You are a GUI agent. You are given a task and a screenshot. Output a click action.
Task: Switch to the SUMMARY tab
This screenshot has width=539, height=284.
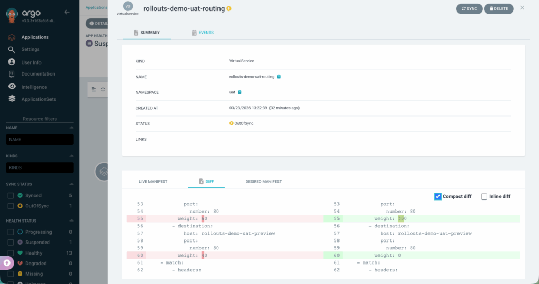[x=147, y=33]
